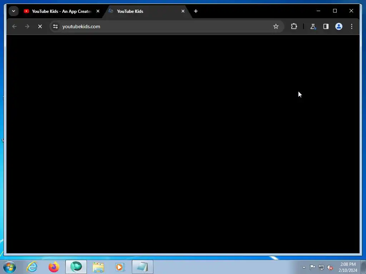Minimize the Chrome window
Screen dimensions: 366x274
pyautogui.click(x=318, y=11)
